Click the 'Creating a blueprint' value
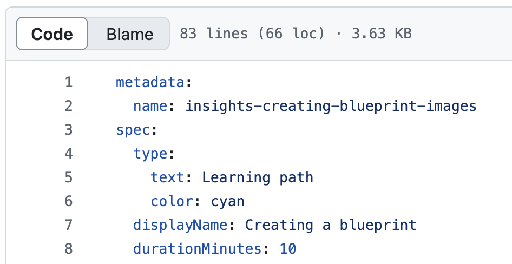The image size is (512, 264). 331,226
